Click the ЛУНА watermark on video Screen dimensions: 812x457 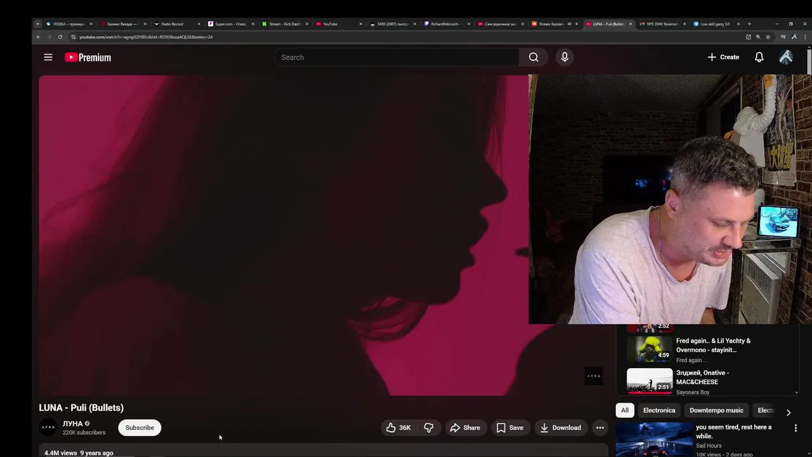coord(593,376)
